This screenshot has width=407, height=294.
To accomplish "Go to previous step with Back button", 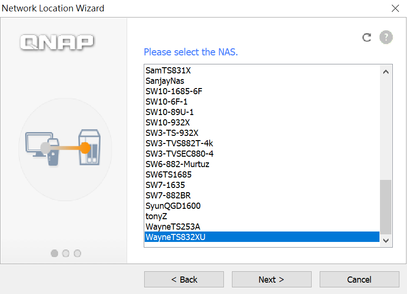I will 184,279.
